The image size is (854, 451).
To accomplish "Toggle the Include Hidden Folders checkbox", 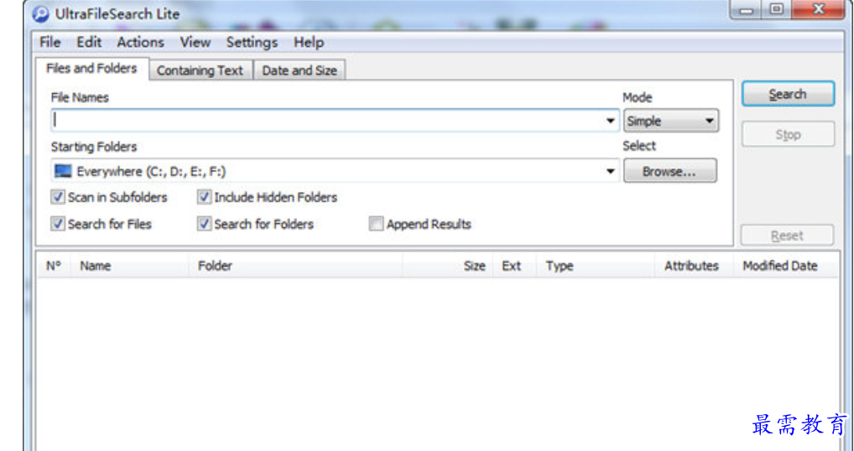I will [x=204, y=197].
